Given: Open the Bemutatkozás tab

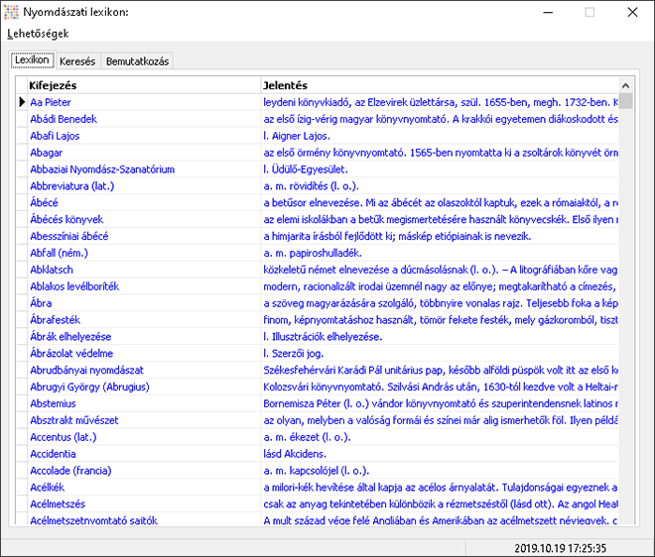Looking at the screenshot, I should 137,61.
